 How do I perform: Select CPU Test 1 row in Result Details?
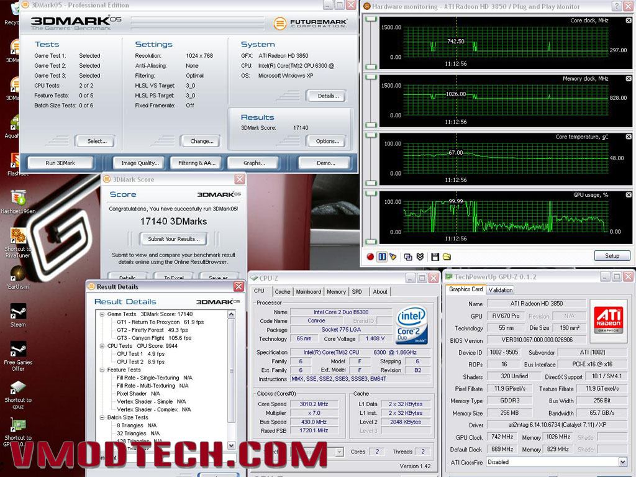pyautogui.click(x=140, y=354)
